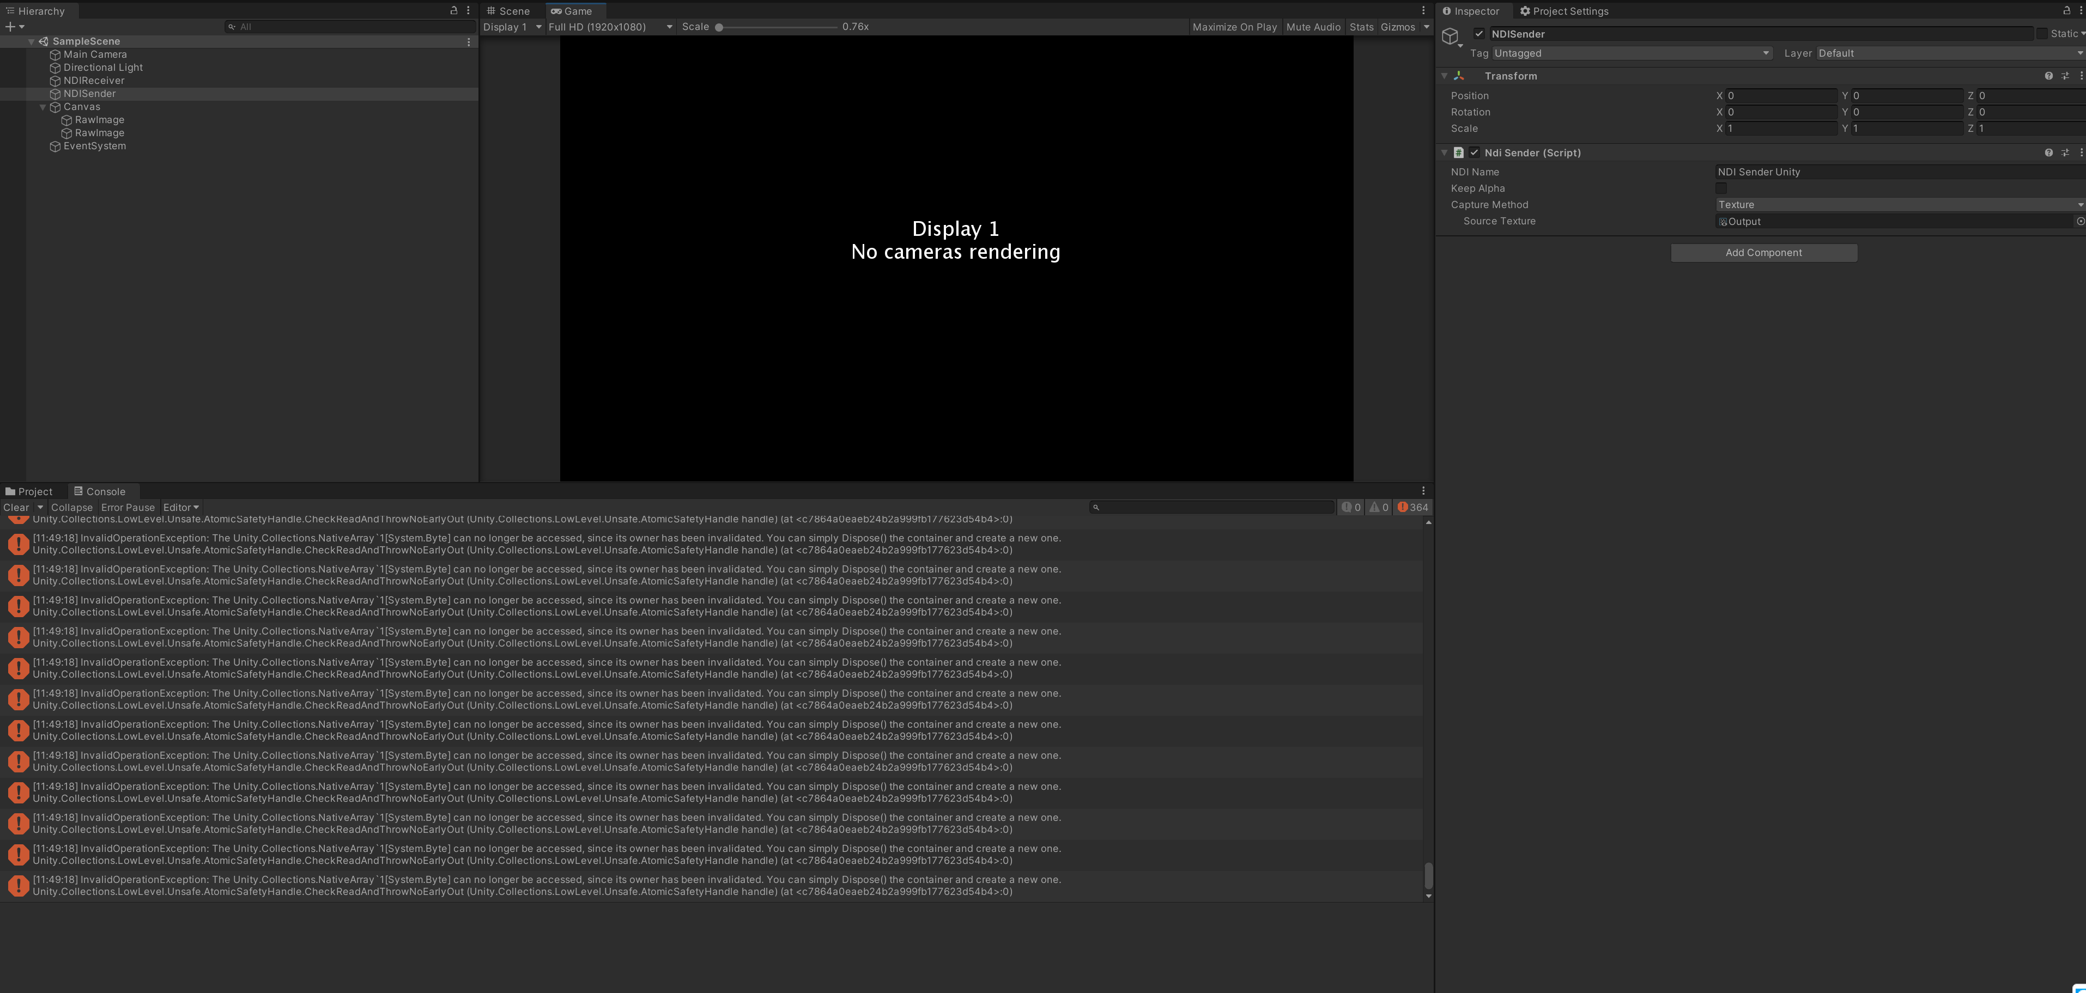Enable the Keep Alpha checkbox
The height and width of the screenshot is (993, 2086).
tap(1721, 188)
